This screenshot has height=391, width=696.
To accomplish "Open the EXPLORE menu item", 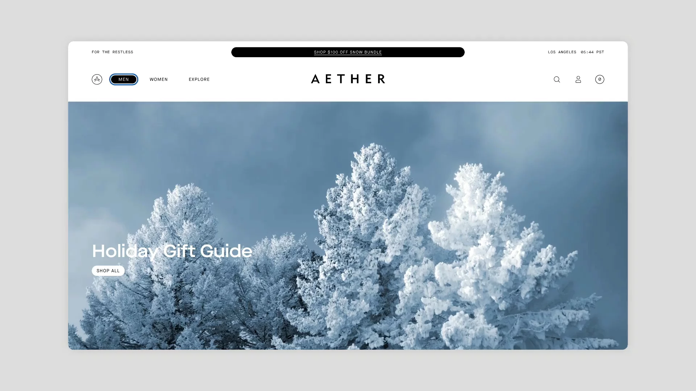I will tap(199, 79).
